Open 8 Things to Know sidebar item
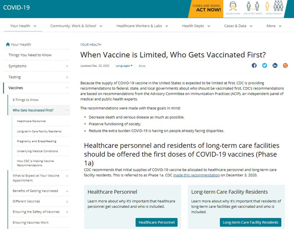 click(x=25, y=100)
